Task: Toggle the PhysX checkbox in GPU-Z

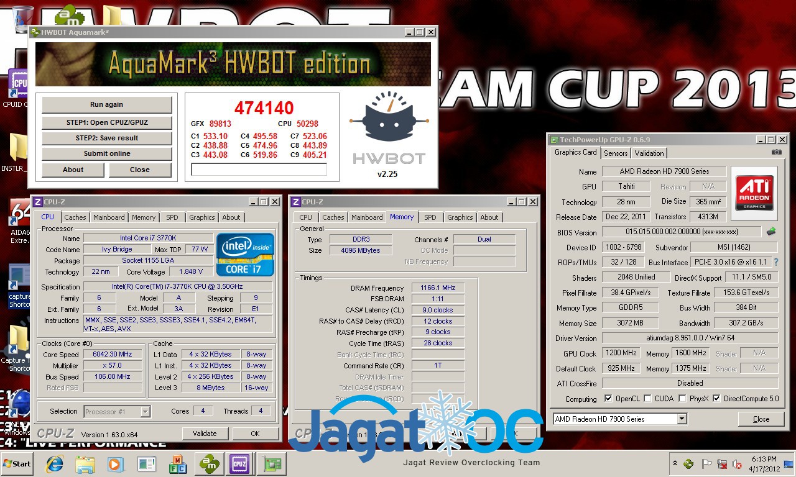Action: click(683, 399)
